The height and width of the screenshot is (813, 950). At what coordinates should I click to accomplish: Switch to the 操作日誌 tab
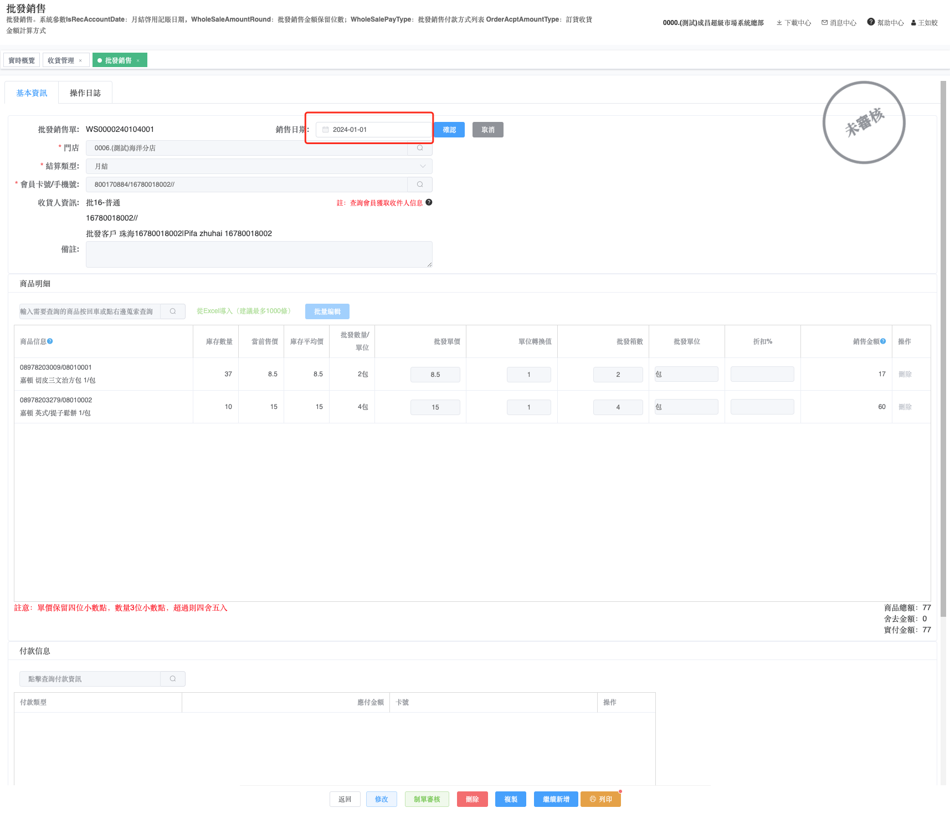(x=85, y=93)
